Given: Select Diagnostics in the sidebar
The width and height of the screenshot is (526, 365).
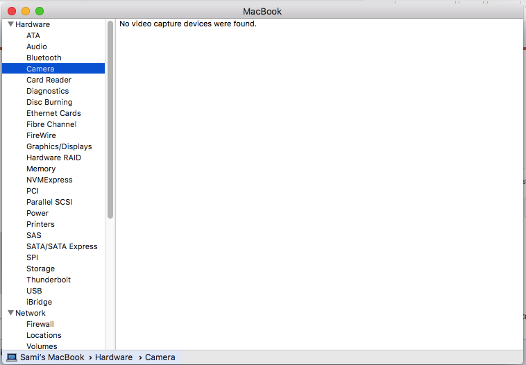Looking at the screenshot, I should click(x=48, y=91).
